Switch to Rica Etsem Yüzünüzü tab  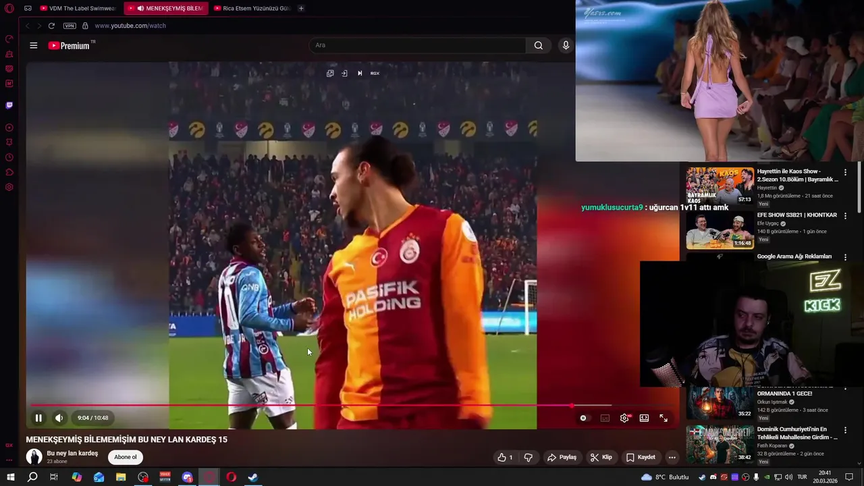point(252,8)
